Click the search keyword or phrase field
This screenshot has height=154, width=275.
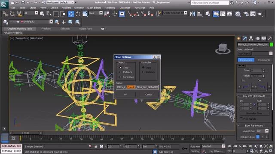[x=210, y=3]
